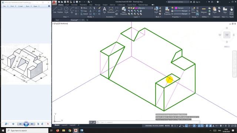Click the Rotate tool in Modify panel

[90, 8]
